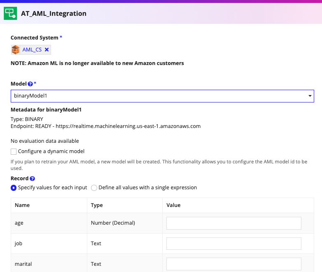Screen dimensions: 322x272
Task: Open the Model dropdown showing binaryModel1
Action: coord(162,96)
